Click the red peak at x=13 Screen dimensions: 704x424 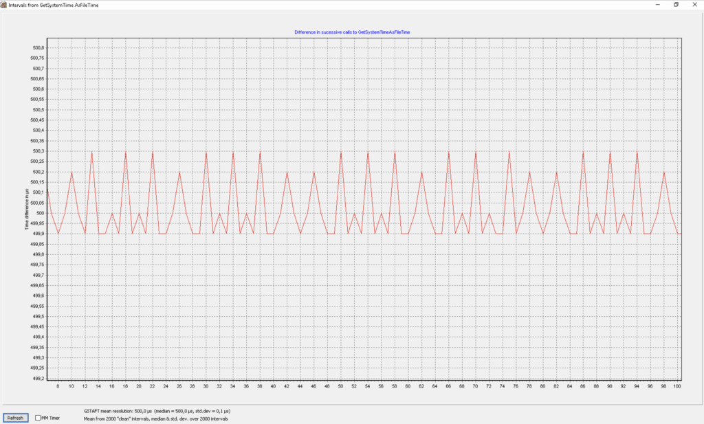(91, 152)
